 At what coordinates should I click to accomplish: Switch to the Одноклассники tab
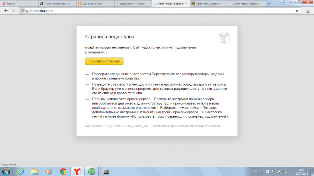point(95,4)
